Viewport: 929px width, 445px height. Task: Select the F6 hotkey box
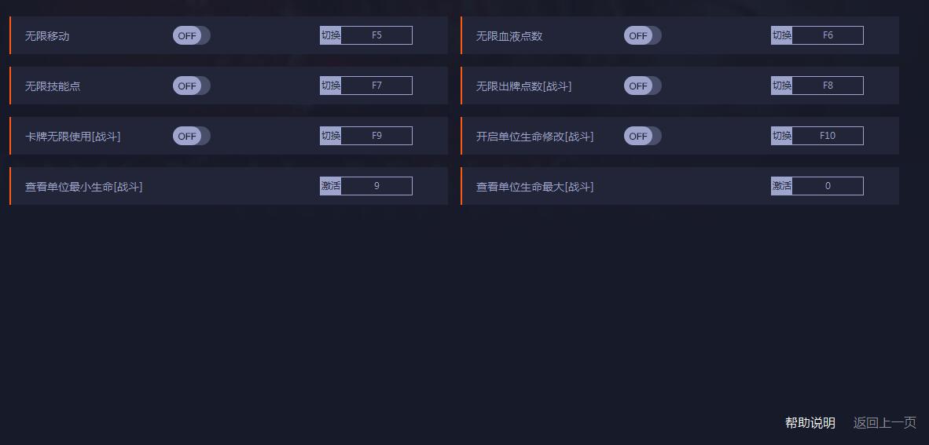point(828,35)
